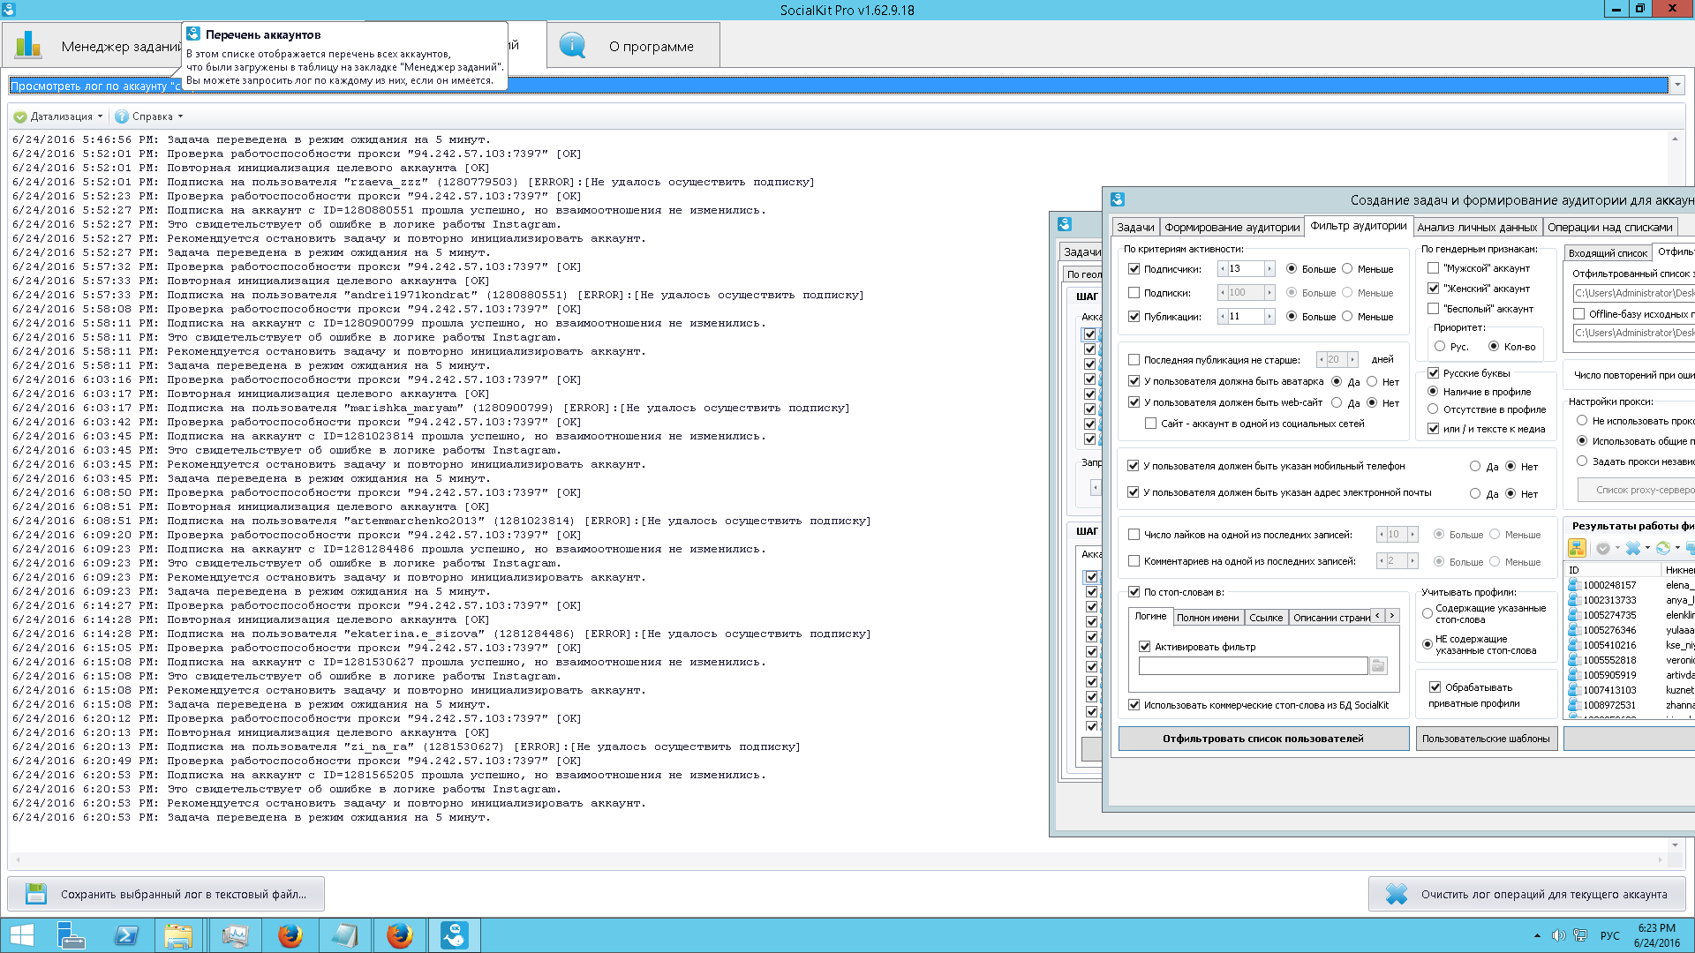Select Отсутствие в профиле radio

(1433, 409)
